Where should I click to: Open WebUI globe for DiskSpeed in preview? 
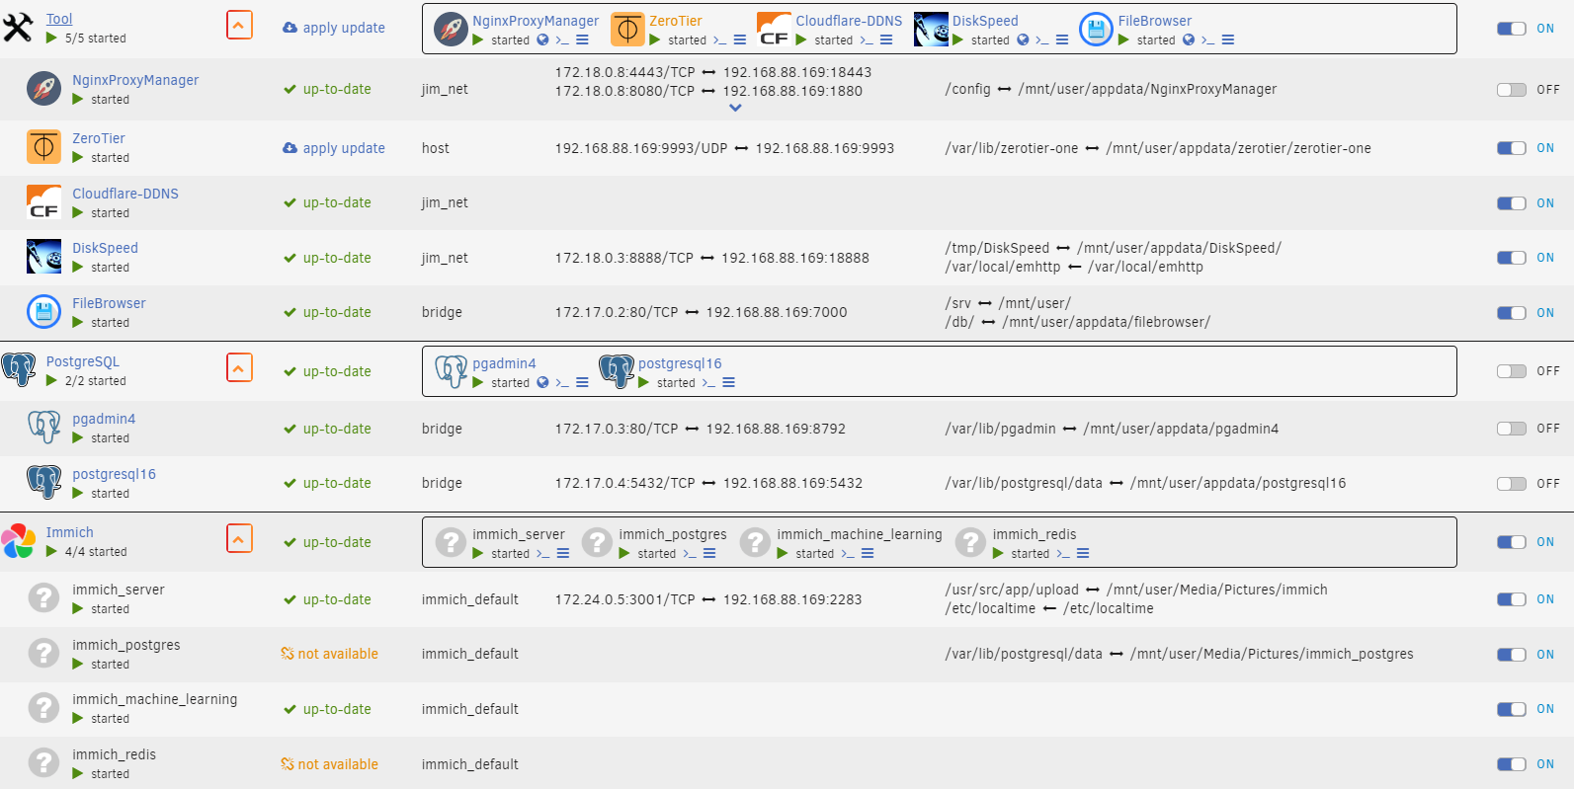point(1023,40)
